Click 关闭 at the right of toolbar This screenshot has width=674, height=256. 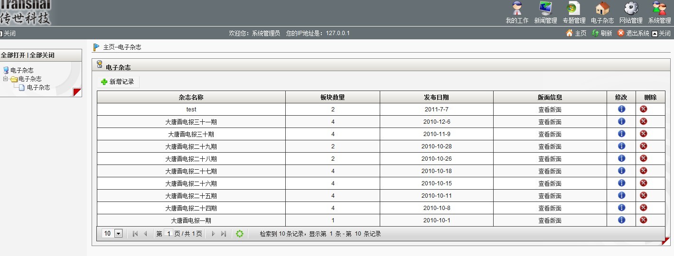tap(662, 34)
